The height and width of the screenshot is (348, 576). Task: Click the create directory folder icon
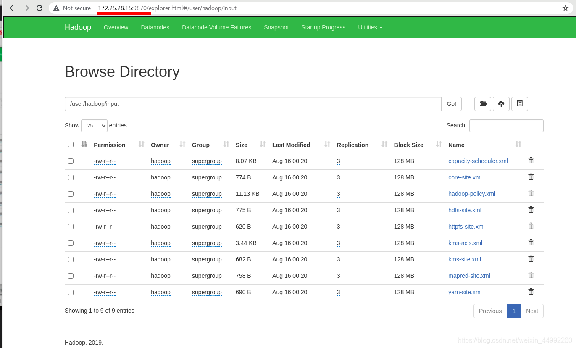483,104
